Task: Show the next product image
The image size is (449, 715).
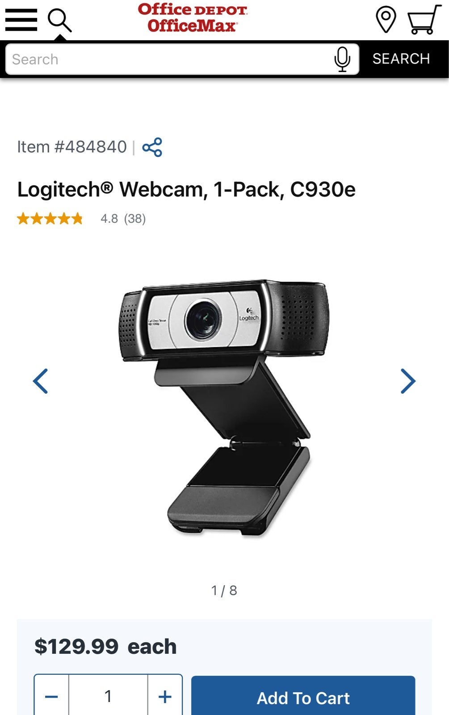Action: click(408, 381)
